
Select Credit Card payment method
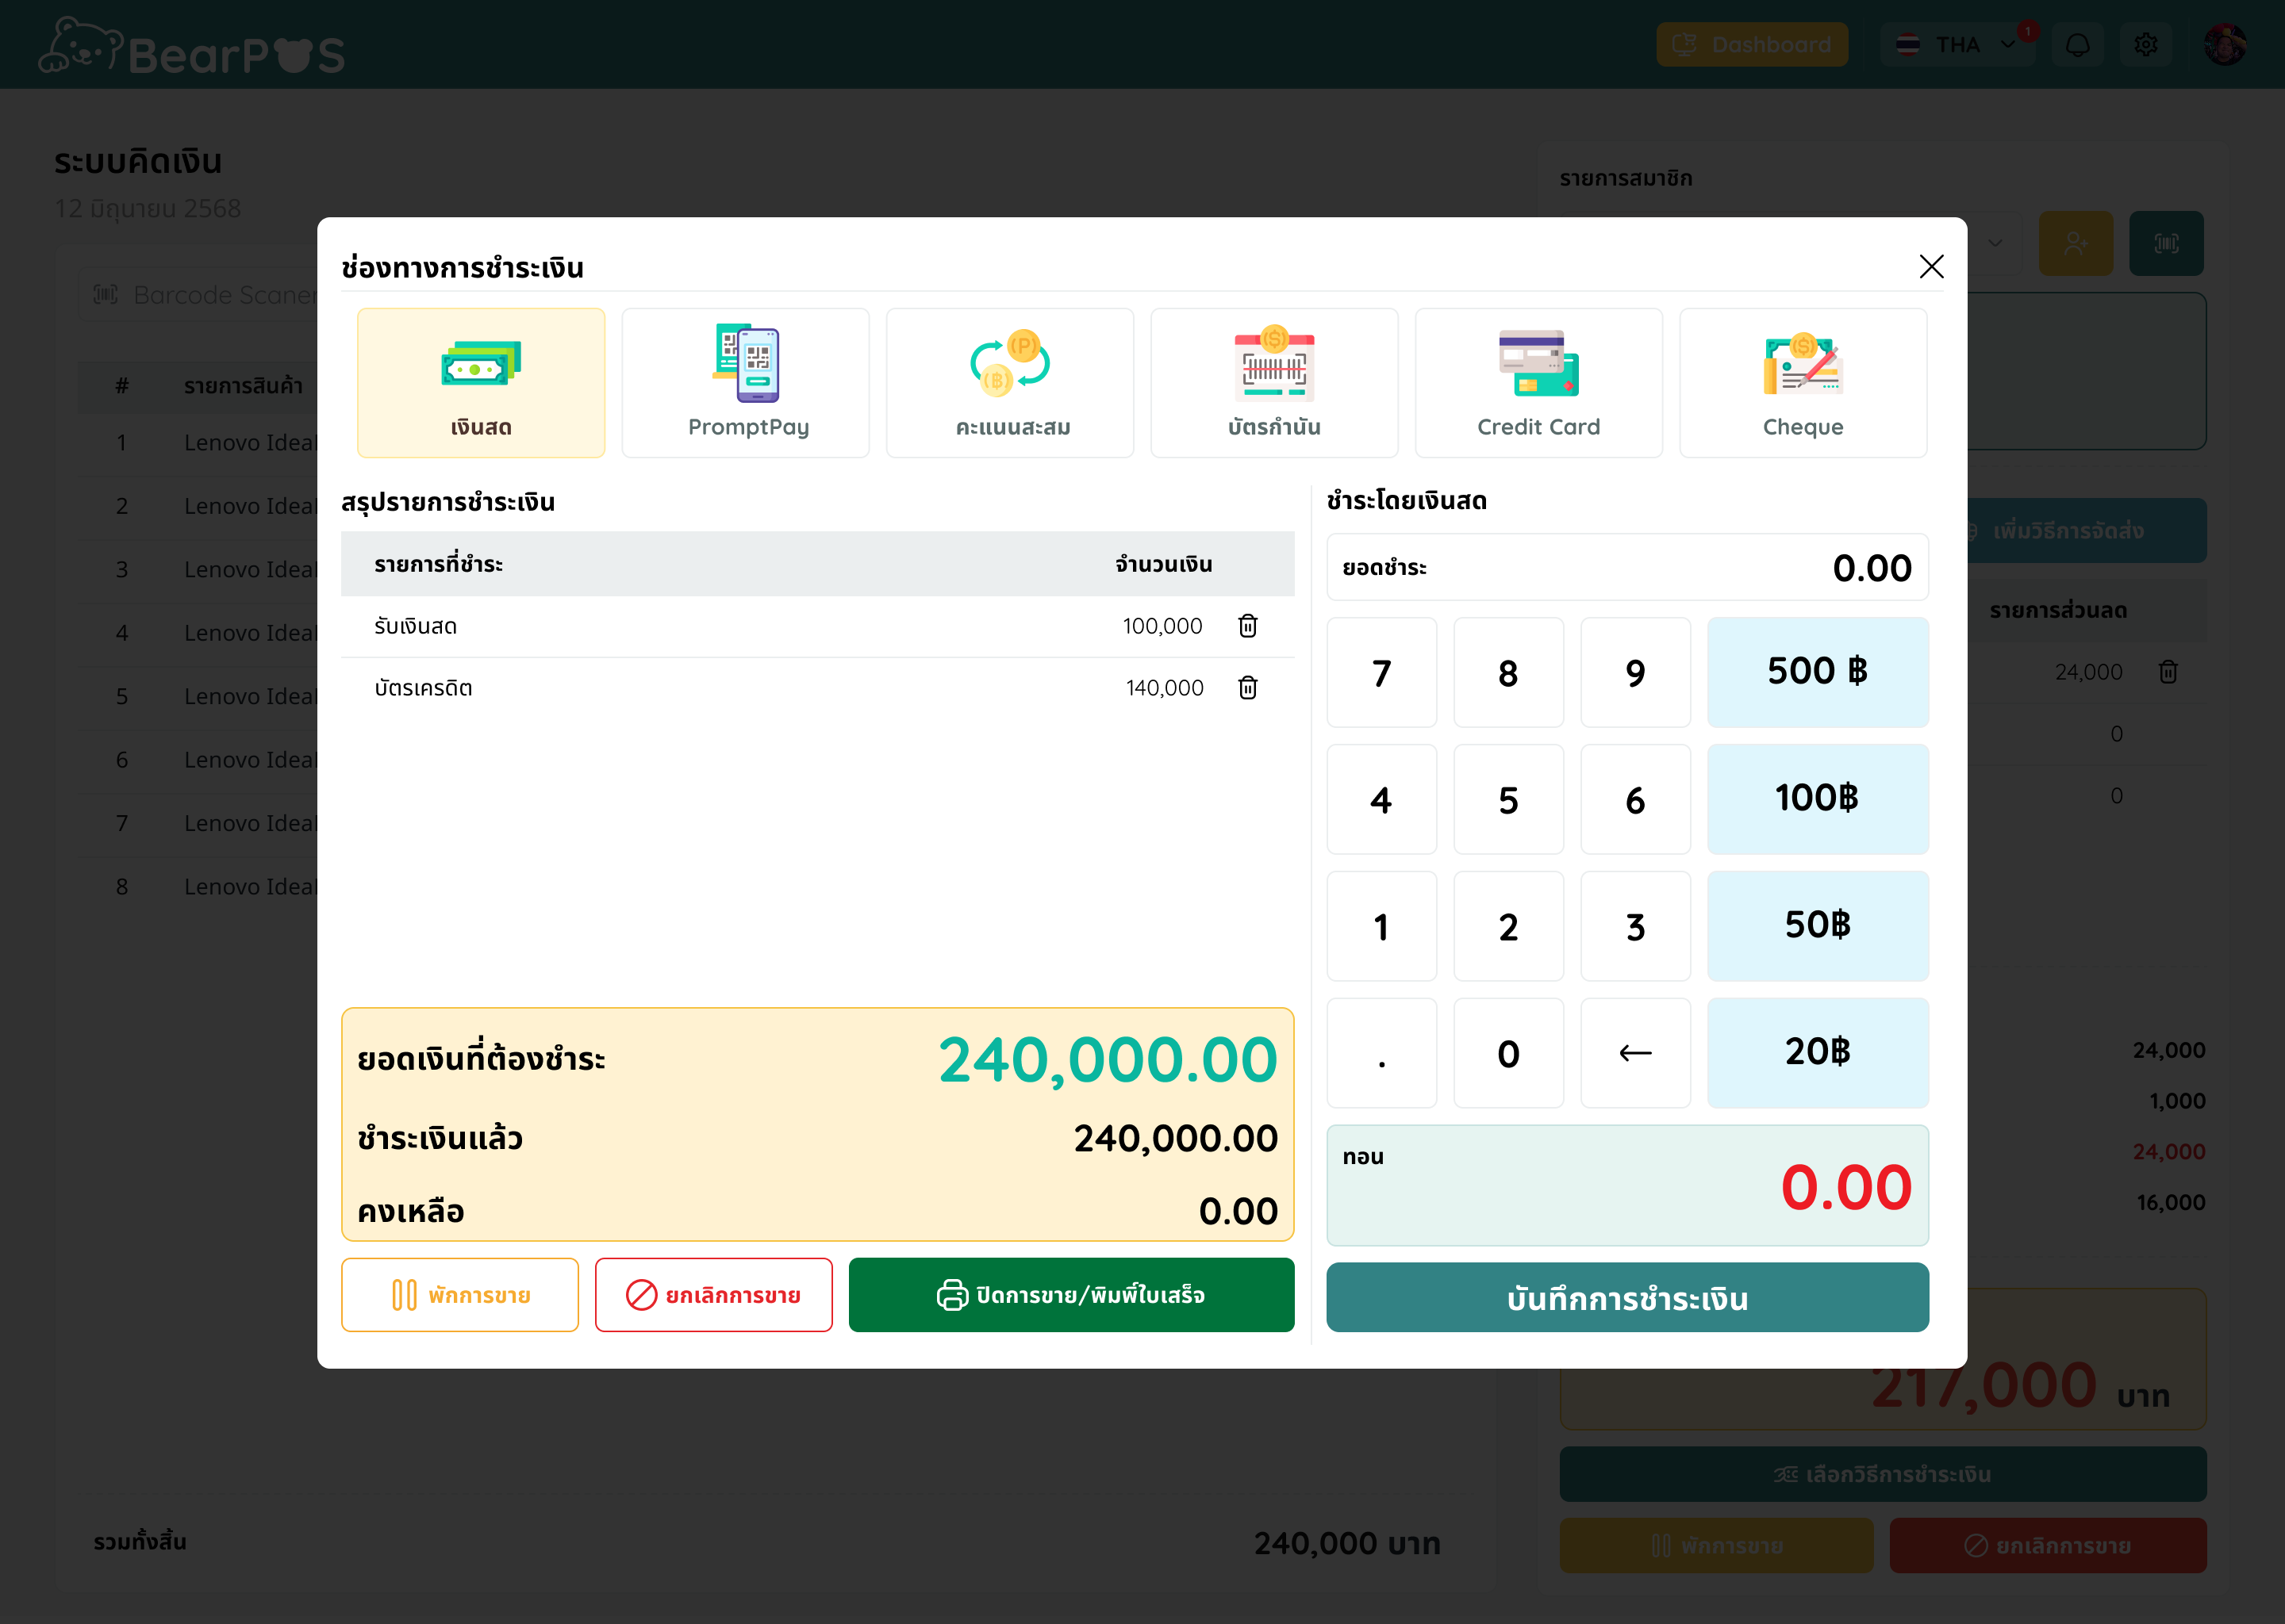coord(1538,383)
